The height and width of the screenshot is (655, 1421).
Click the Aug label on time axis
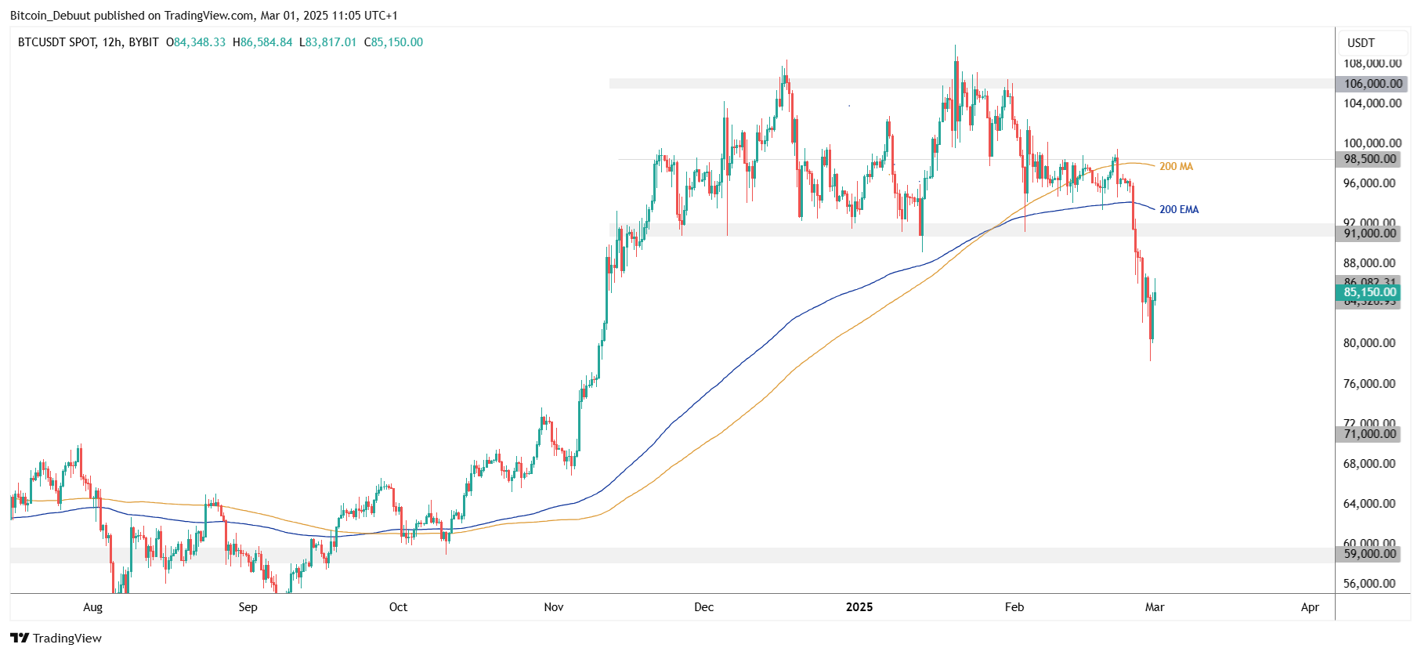pyautogui.click(x=92, y=607)
